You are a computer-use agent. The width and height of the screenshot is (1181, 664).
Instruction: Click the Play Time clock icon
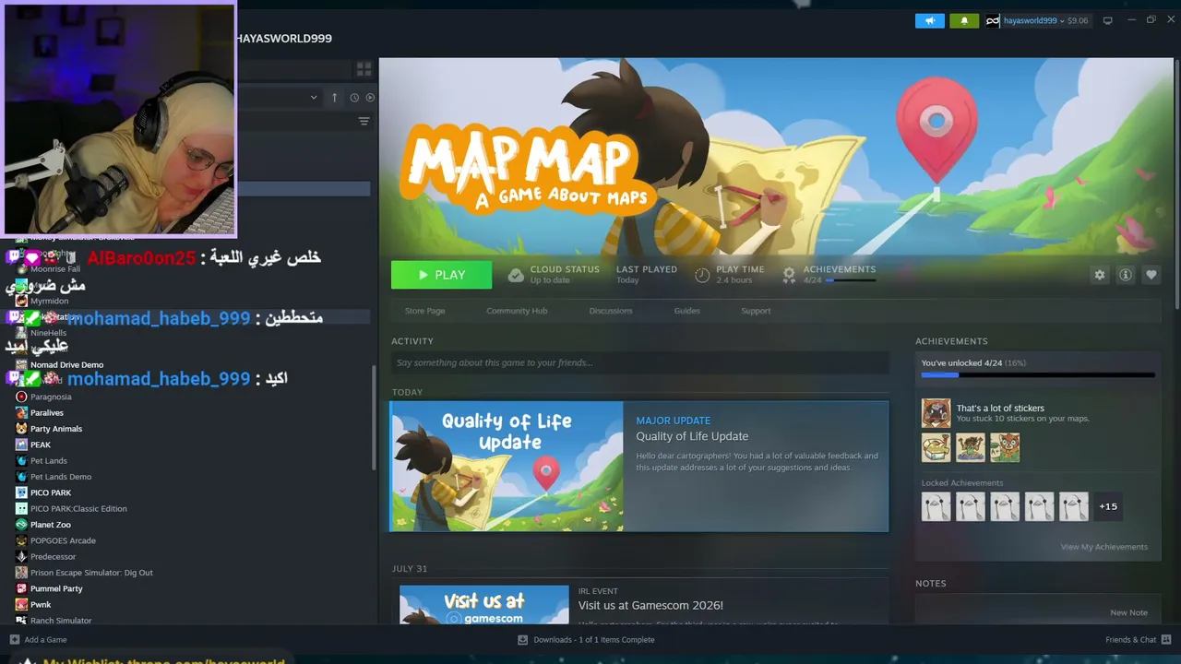[702, 275]
